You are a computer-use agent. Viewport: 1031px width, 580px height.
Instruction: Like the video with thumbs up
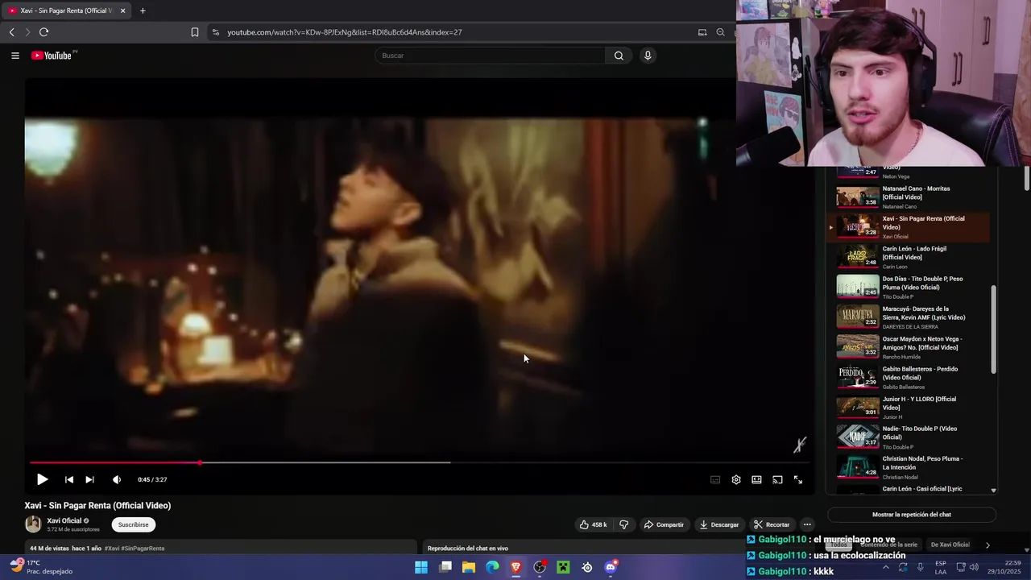click(x=593, y=524)
